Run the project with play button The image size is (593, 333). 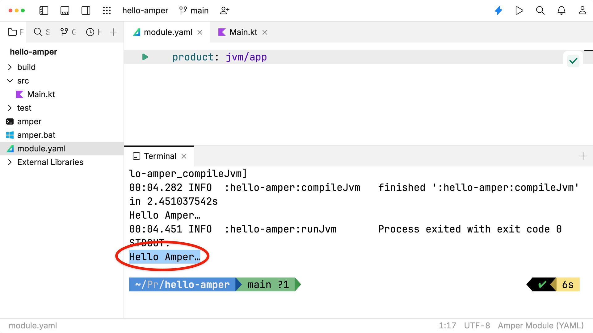519,10
